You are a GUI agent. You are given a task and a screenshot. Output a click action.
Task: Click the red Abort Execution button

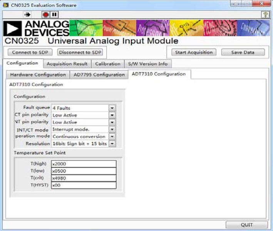click(x=46, y=15)
